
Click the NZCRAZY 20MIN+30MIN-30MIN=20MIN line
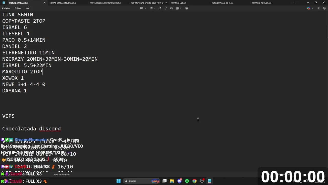[x=50, y=59]
